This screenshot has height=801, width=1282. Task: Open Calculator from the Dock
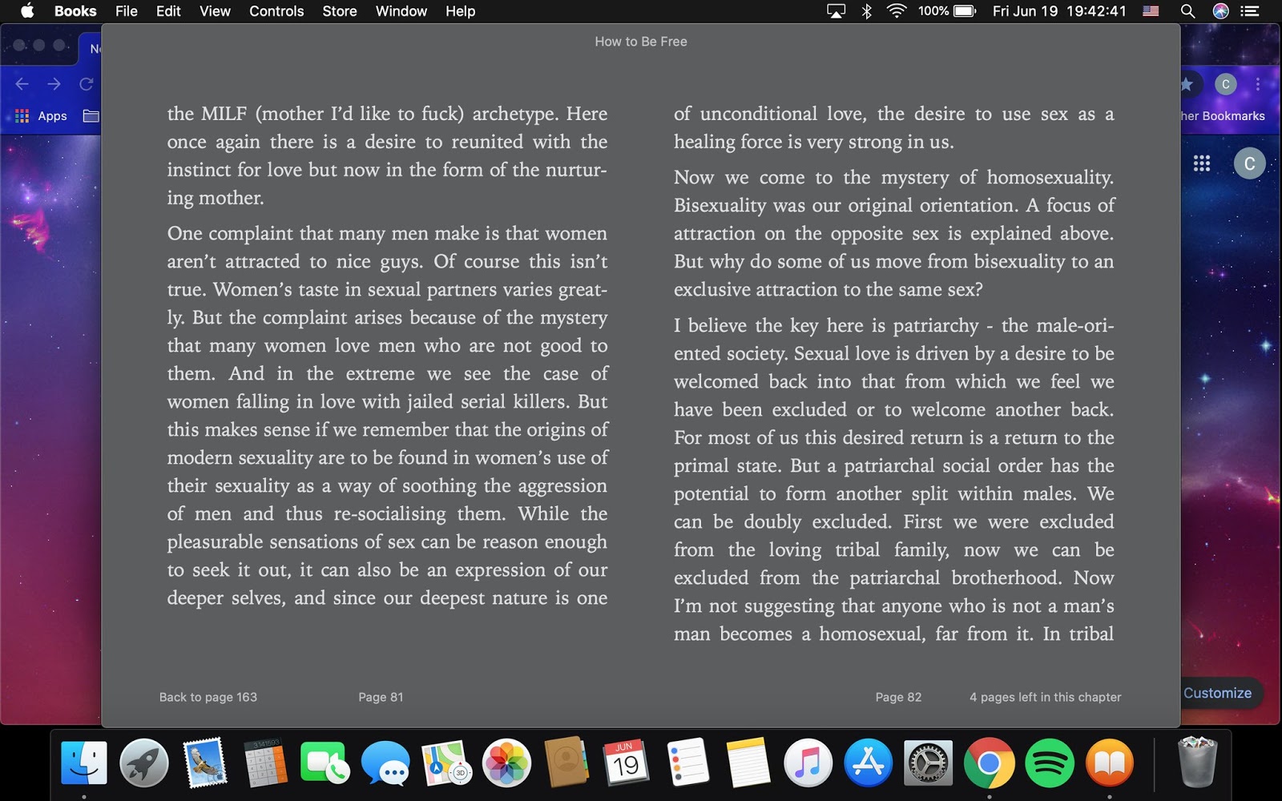pos(265,763)
